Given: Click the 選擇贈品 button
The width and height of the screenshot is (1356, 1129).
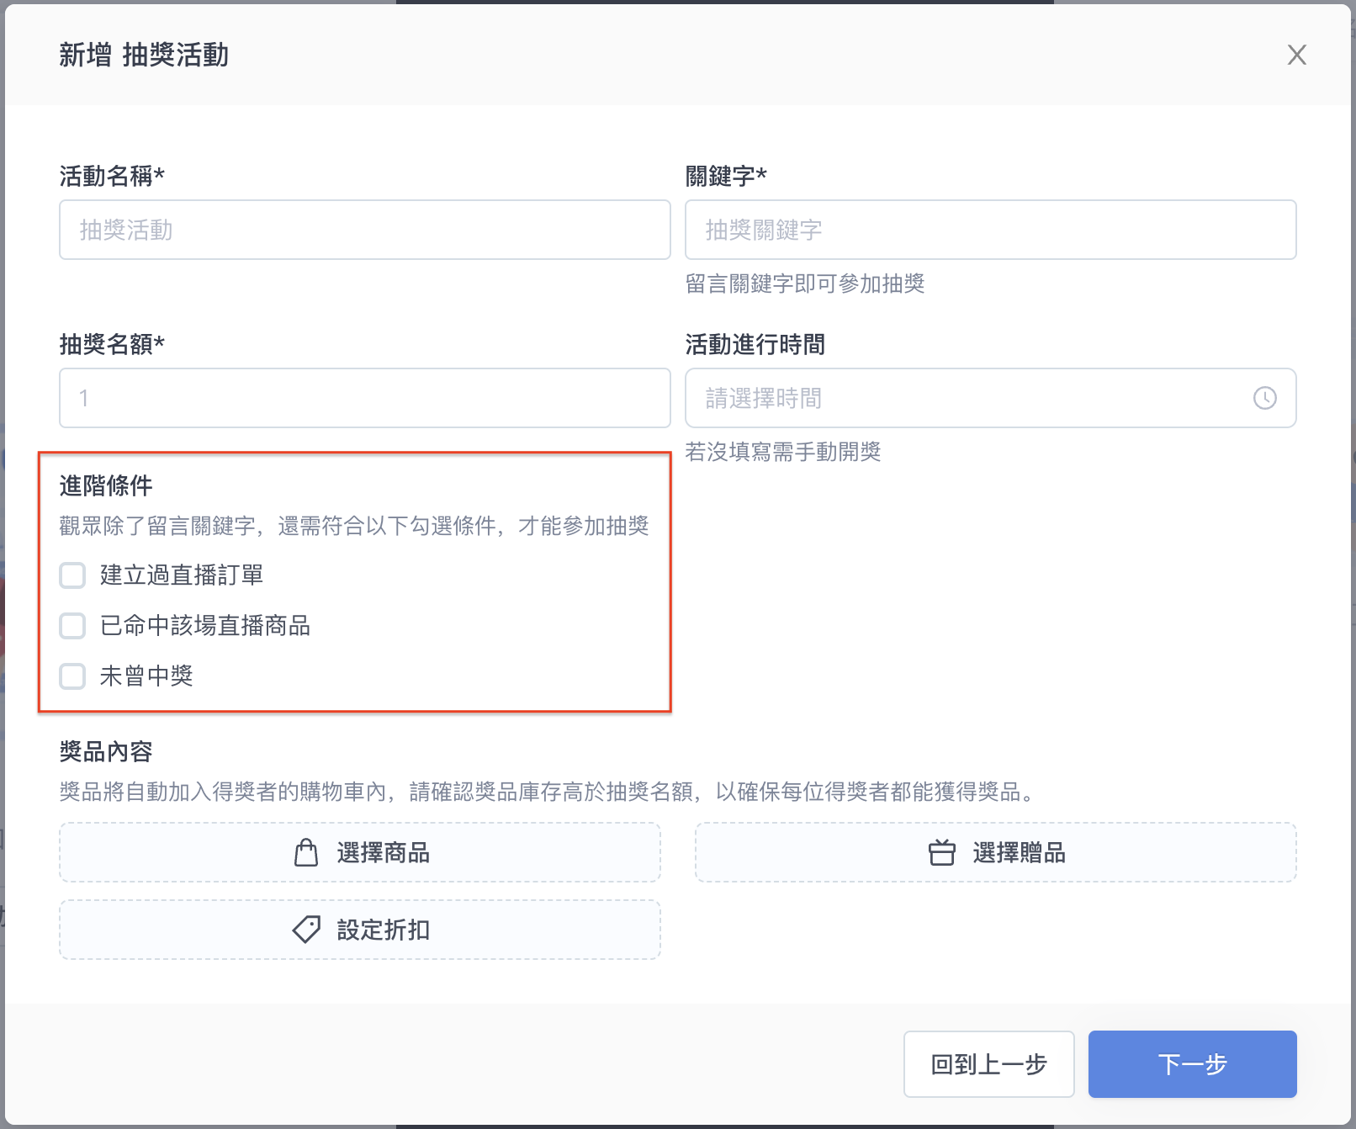Looking at the screenshot, I should (996, 852).
